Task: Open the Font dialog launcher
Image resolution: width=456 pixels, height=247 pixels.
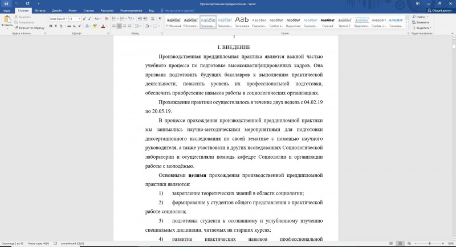Action: [108, 34]
